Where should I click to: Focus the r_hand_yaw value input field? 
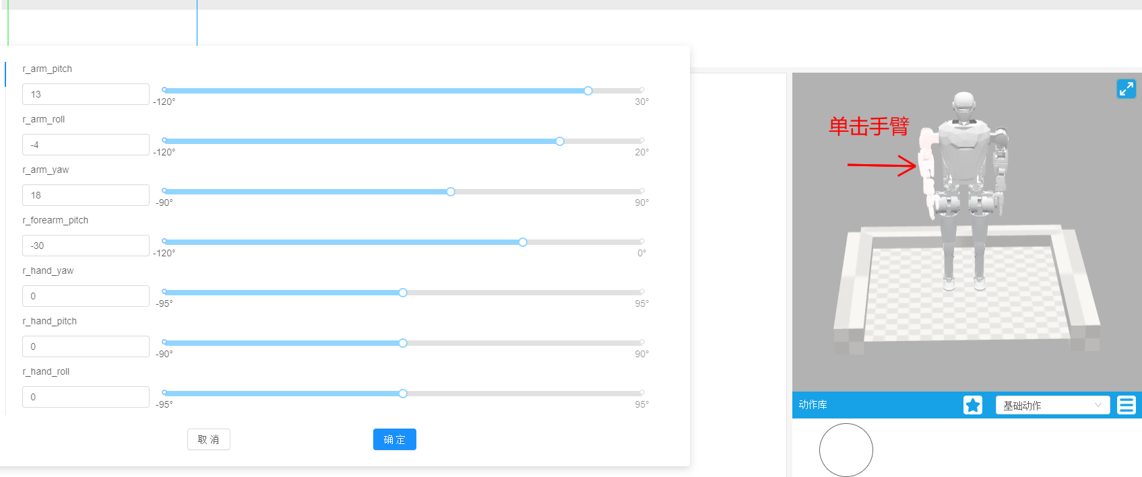click(x=86, y=296)
